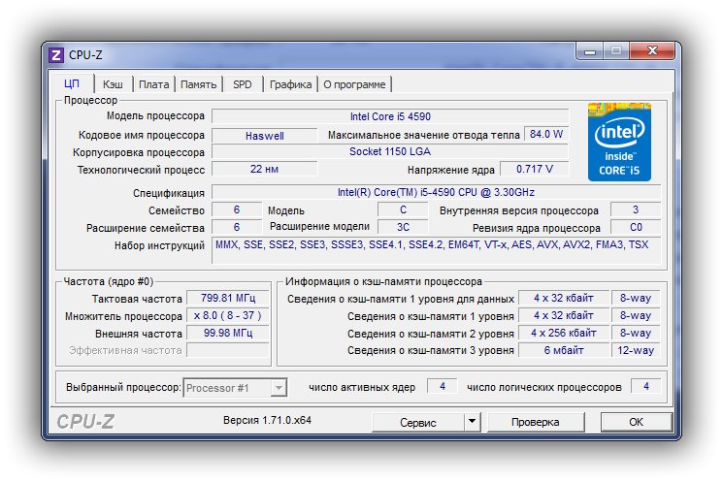Close the CPU-Z window
This screenshot has width=723, height=482.
click(652, 50)
